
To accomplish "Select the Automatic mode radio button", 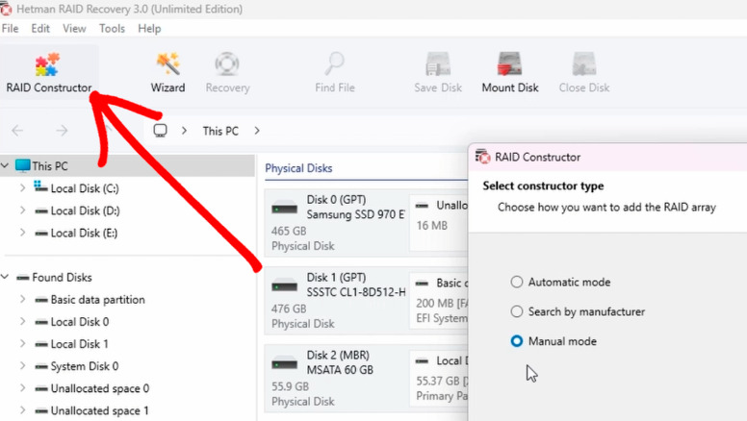I will click(x=516, y=282).
